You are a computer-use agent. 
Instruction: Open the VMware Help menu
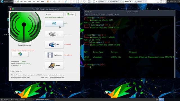42,1
